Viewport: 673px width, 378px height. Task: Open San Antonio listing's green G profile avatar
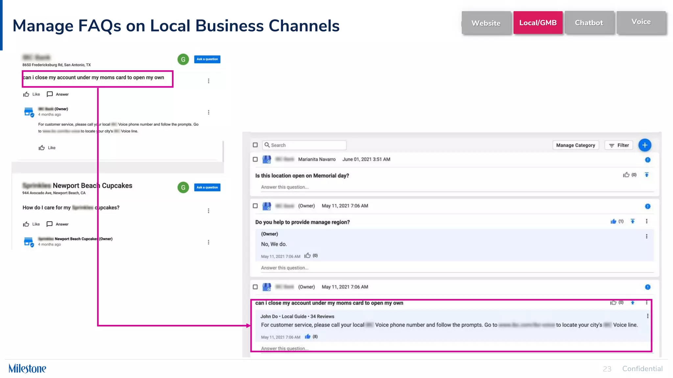183,59
